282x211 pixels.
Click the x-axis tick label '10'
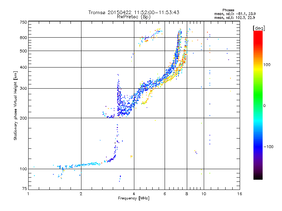(x=204, y=194)
